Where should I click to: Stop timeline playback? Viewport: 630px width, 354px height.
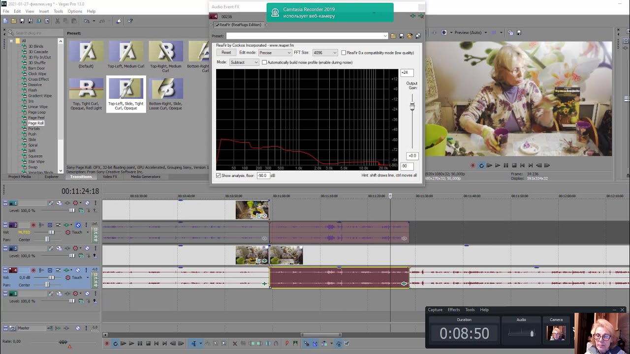pyautogui.click(x=148, y=344)
